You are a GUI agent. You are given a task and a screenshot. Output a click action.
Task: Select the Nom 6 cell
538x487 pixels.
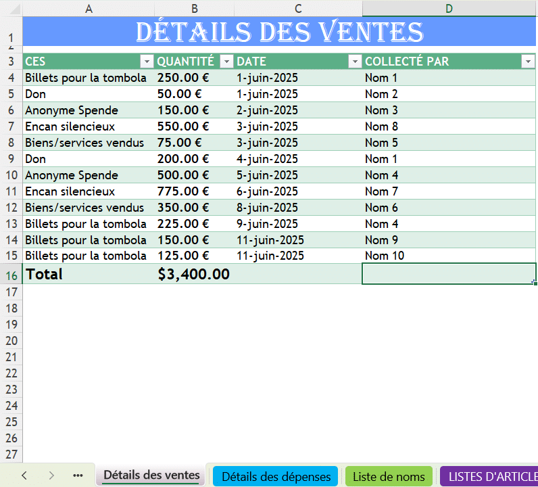(x=449, y=208)
